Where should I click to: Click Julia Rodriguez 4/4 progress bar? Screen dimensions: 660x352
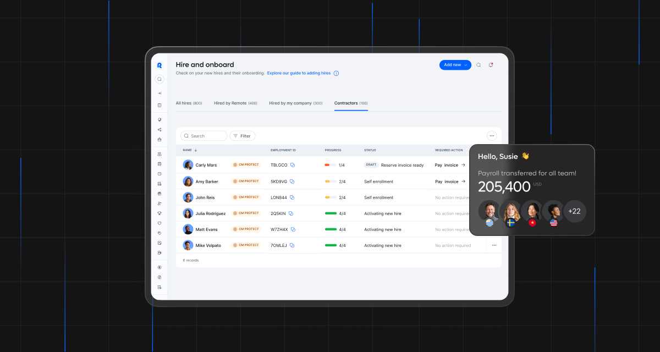pos(331,213)
